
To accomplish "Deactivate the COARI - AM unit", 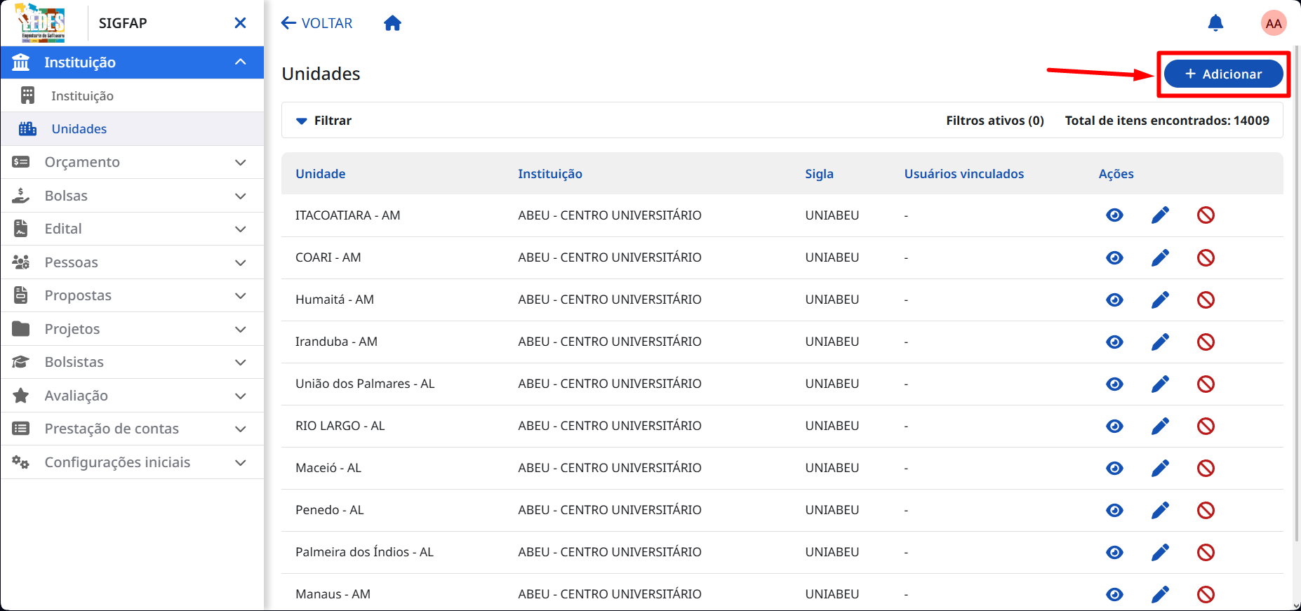I will tap(1206, 257).
